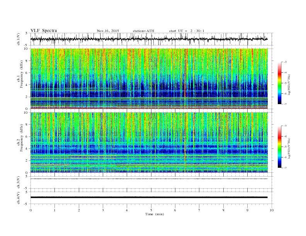Click the "-6" label on ch.2 colorbar

point(285,157)
